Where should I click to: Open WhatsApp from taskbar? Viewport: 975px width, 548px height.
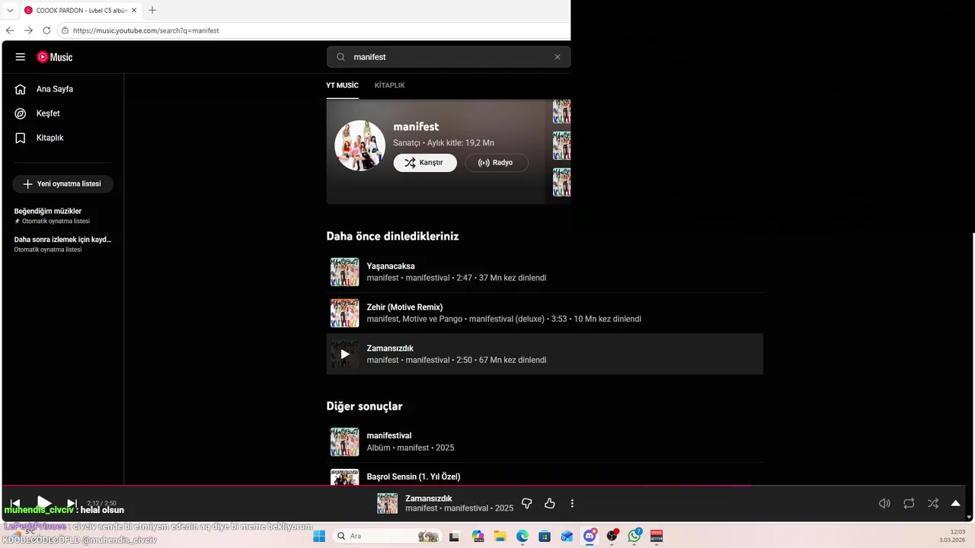tap(635, 536)
